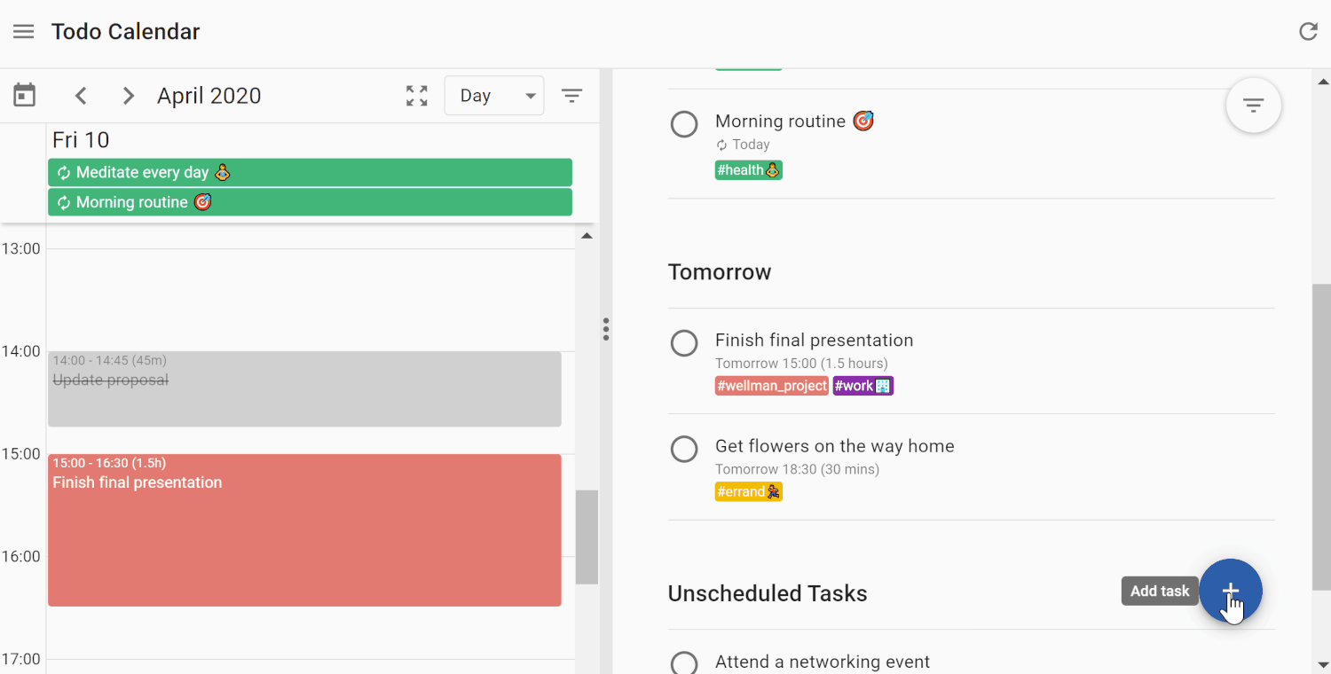This screenshot has height=674, width=1331.
Task: Check off Get flowers on the way home
Action: tap(684, 449)
